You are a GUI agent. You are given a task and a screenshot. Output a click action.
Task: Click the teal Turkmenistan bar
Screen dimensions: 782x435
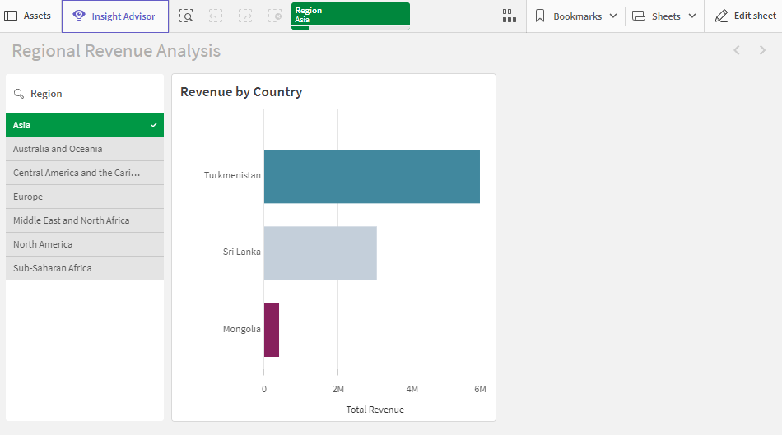[371, 176]
